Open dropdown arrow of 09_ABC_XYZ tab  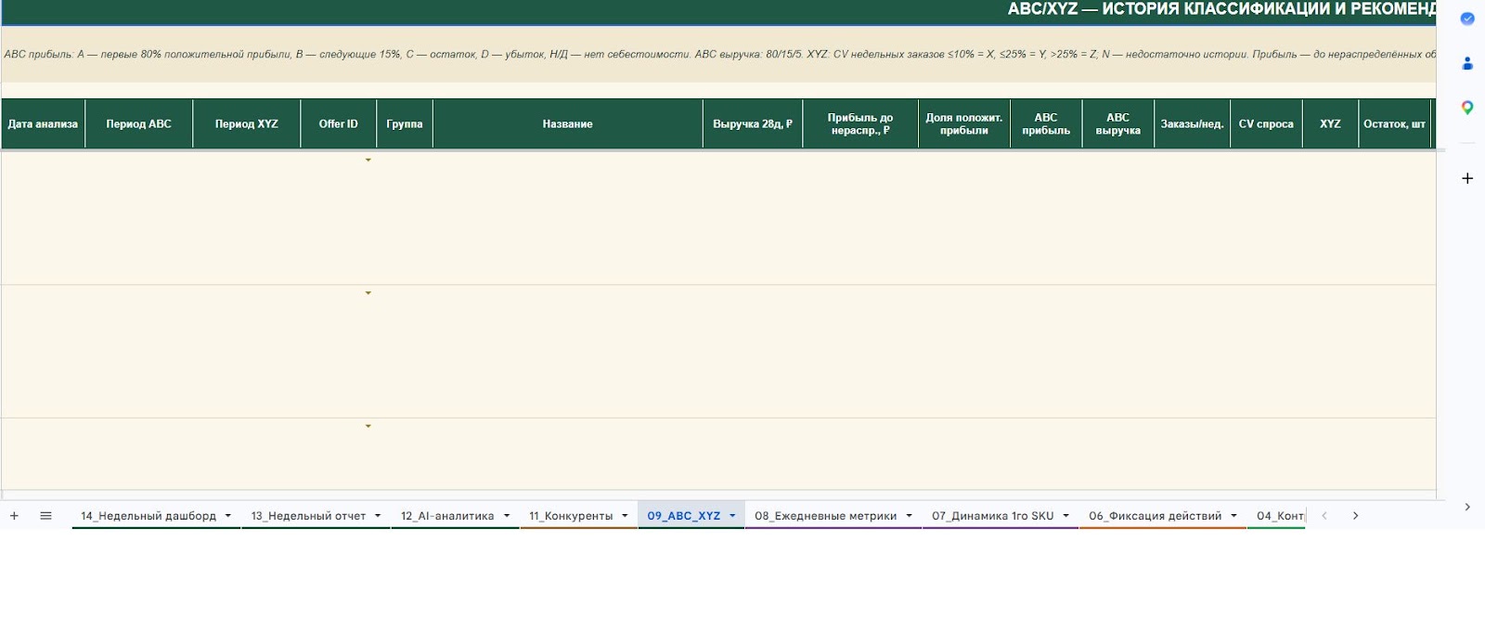(x=732, y=516)
